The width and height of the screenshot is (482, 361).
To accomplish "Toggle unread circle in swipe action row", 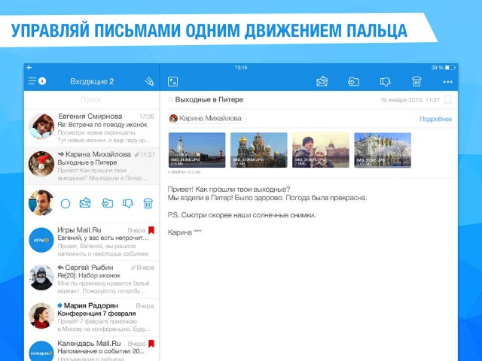I will point(66,203).
